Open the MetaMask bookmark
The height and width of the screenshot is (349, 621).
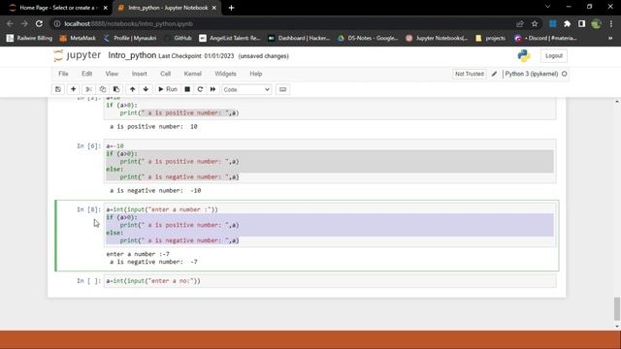pyautogui.click(x=78, y=38)
